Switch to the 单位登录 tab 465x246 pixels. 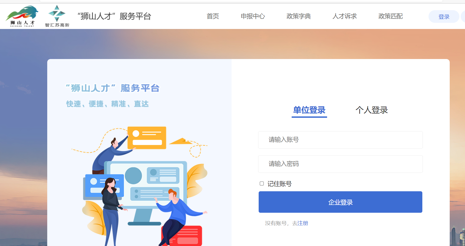pyautogui.click(x=309, y=110)
